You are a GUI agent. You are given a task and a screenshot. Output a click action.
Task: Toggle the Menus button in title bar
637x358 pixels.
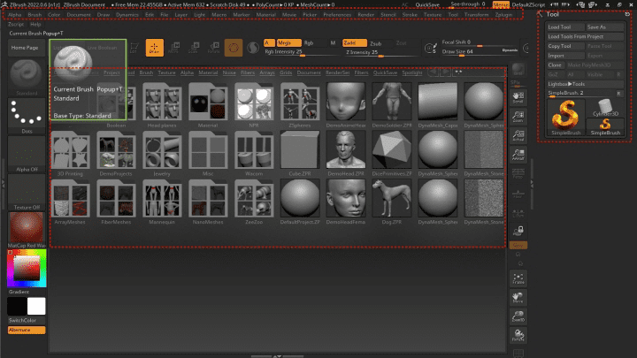tap(501, 4)
